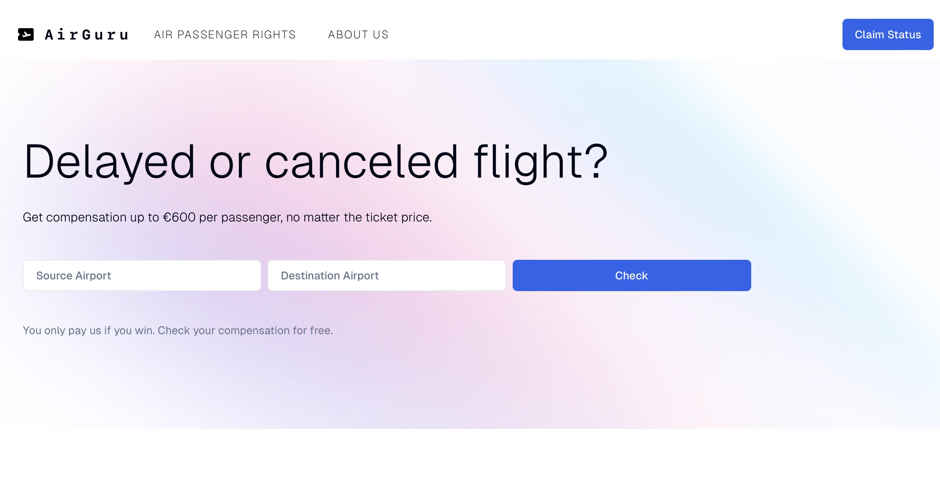Image resolution: width=940 pixels, height=493 pixels.
Task: Navigate to passenger rights information
Action: click(x=225, y=34)
